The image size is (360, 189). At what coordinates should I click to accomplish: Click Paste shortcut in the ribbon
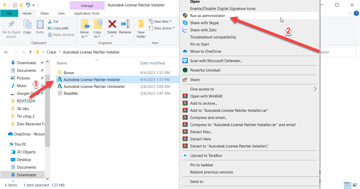pos(61,35)
